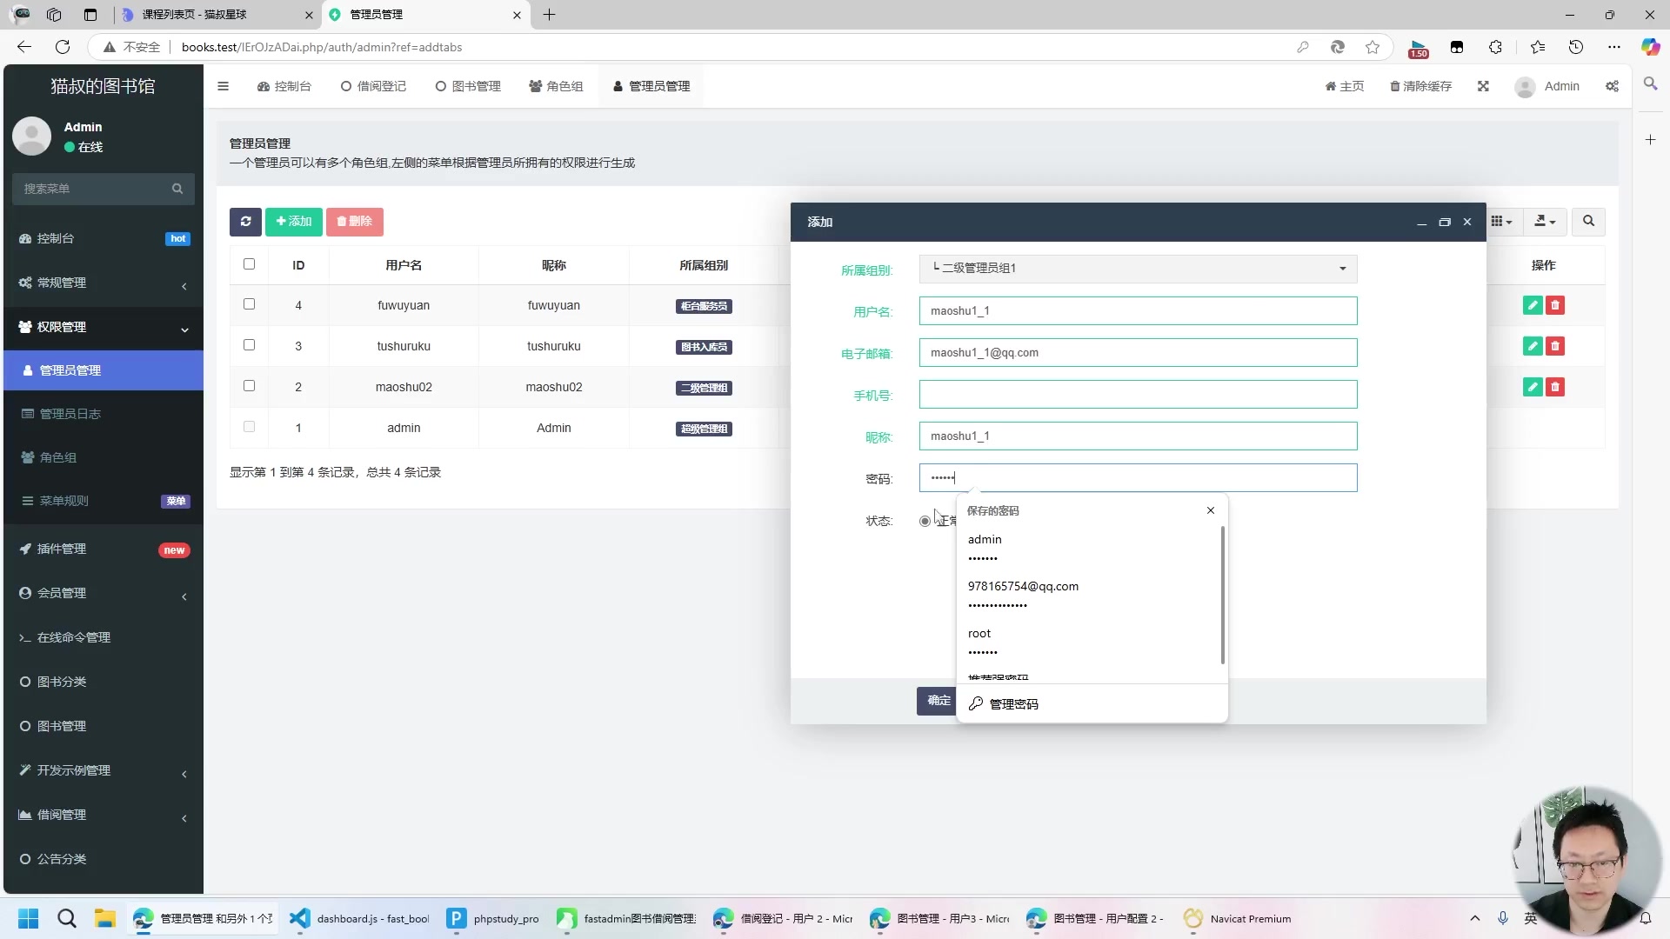Viewport: 1670px width, 939px height.
Task: Click the 手机号 input field
Action: coord(1138,395)
